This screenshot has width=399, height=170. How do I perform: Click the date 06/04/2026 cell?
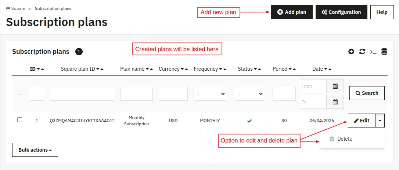[x=322, y=121]
